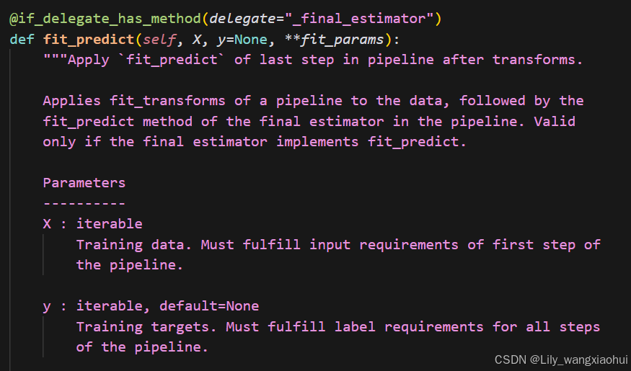The image size is (631, 371).
Task: Click the line "the pipeline." under X
Action: [x=130, y=265]
